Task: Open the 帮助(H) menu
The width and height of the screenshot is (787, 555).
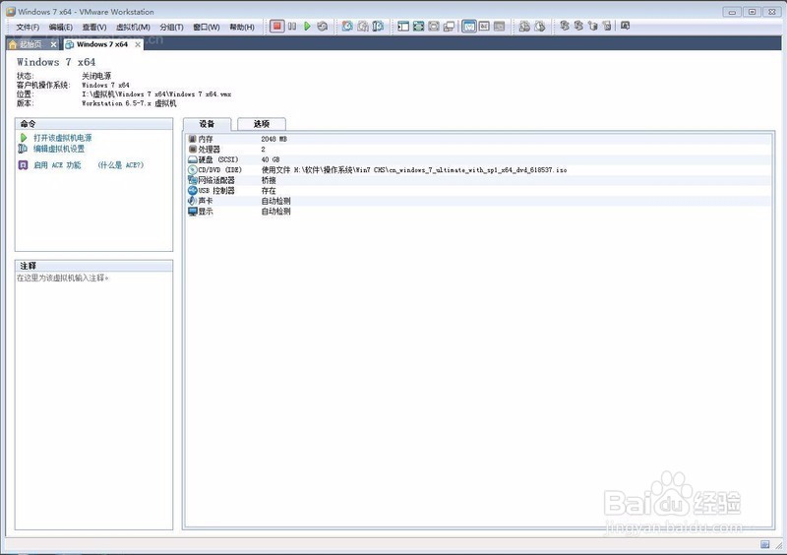Action: tap(242, 28)
